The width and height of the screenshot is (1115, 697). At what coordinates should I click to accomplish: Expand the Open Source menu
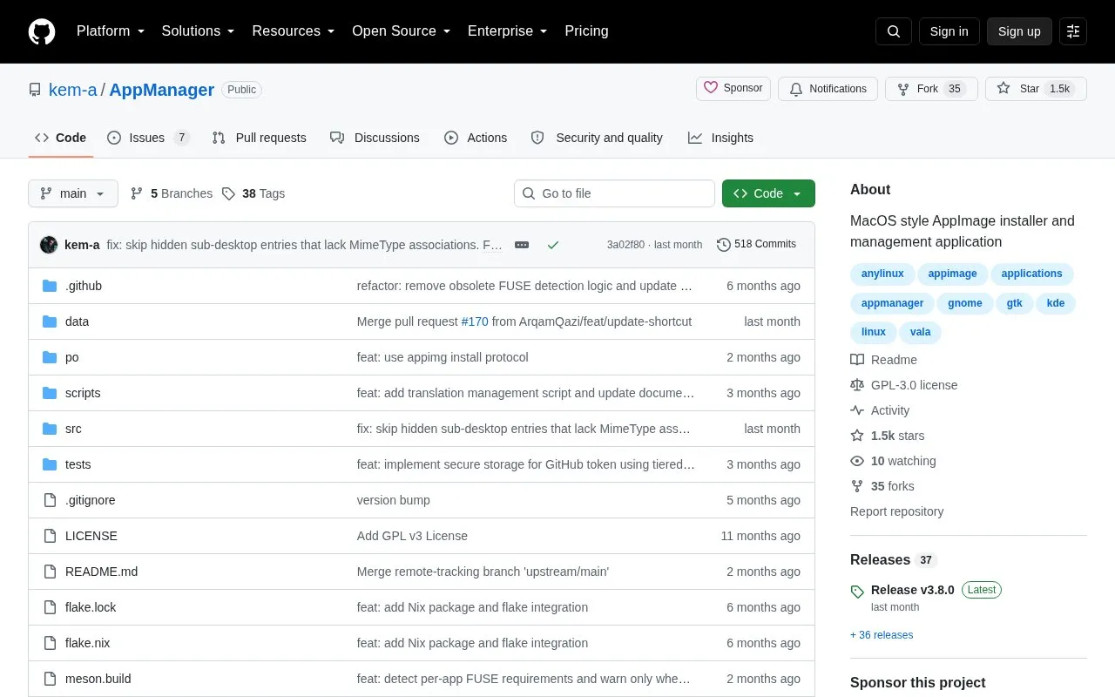pyautogui.click(x=402, y=31)
